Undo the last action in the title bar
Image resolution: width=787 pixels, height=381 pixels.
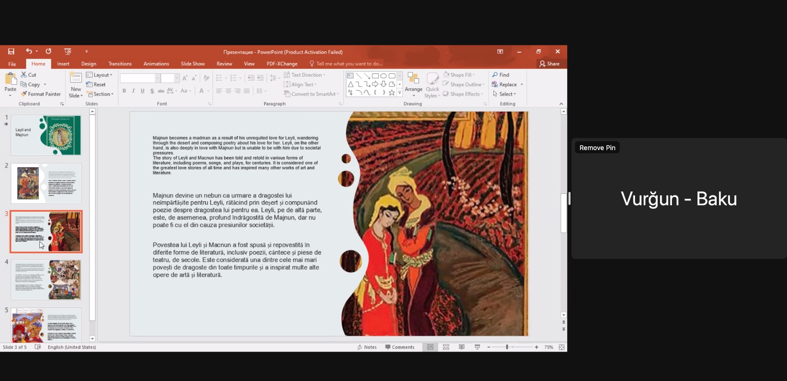click(x=29, y=51)
